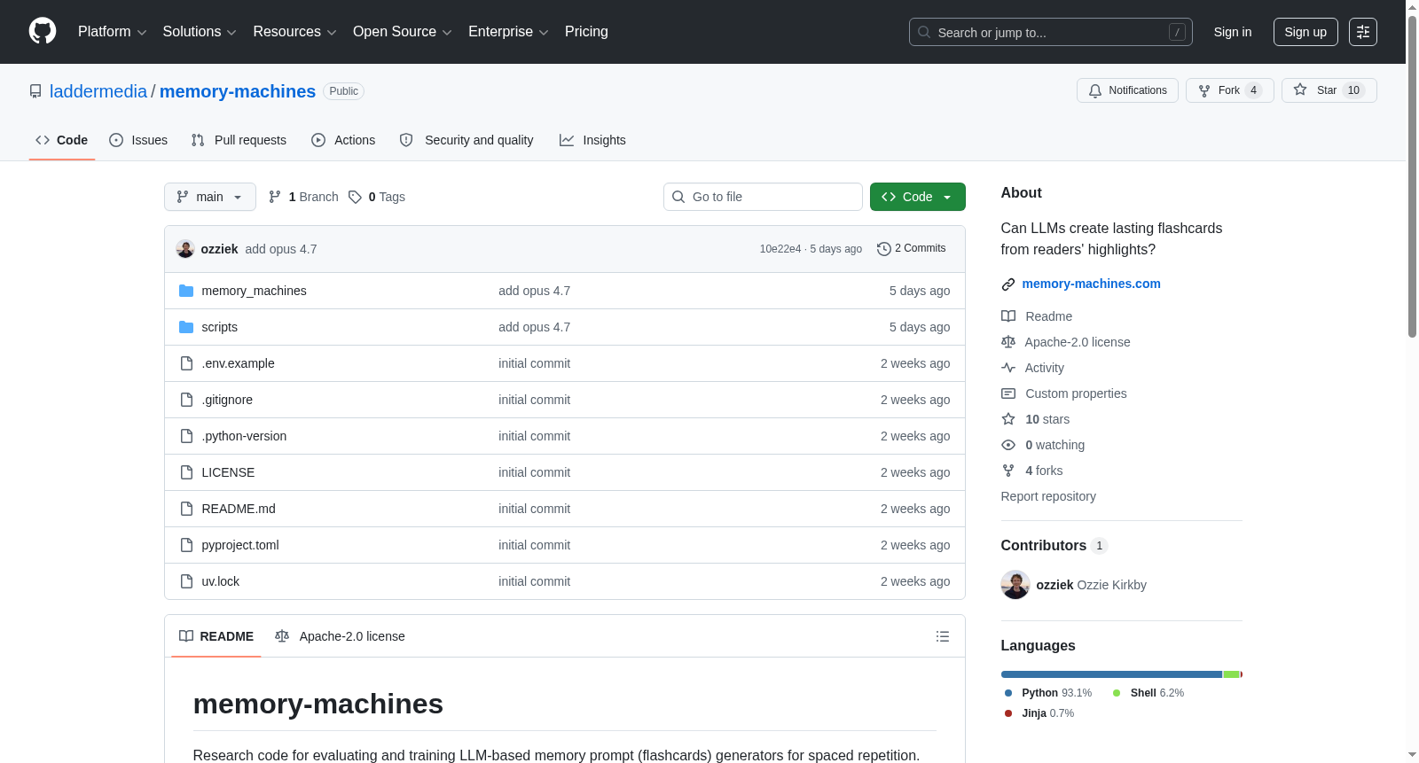Click the branch icon beside 1 Branch
Screen dimensions: 1419x763
point(275,197)
